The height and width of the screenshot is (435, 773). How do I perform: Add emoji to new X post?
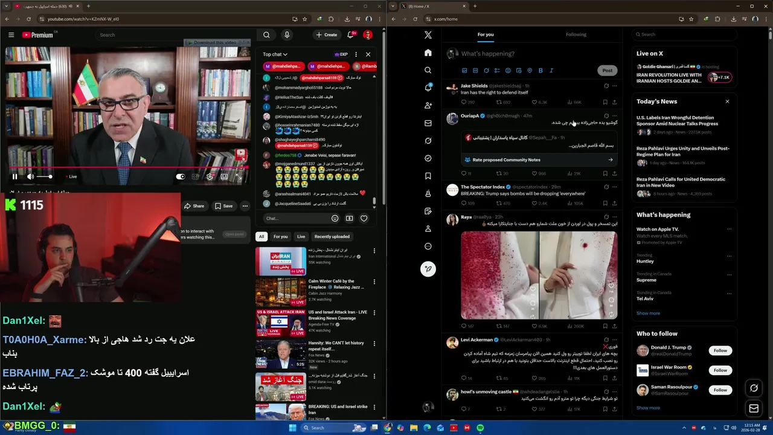click(x=508, y=71)
